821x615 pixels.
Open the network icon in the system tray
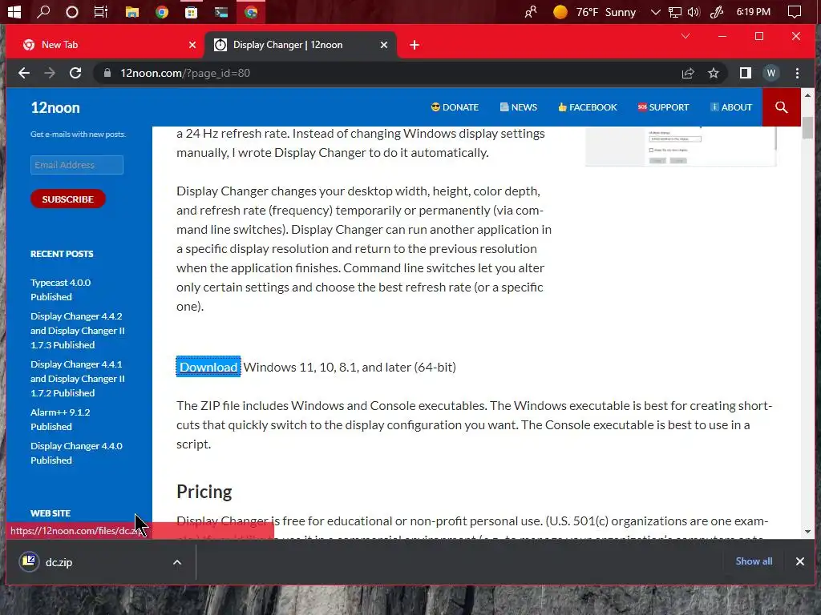click(675, 11)
